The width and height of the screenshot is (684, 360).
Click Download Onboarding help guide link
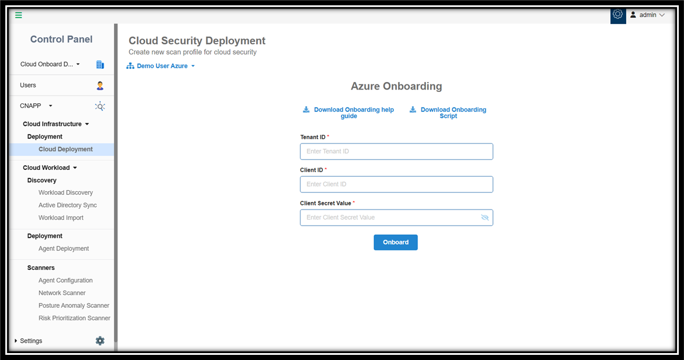354,113
